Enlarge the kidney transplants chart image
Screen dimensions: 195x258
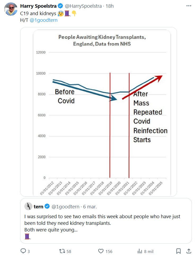click(x=99, y=111)
